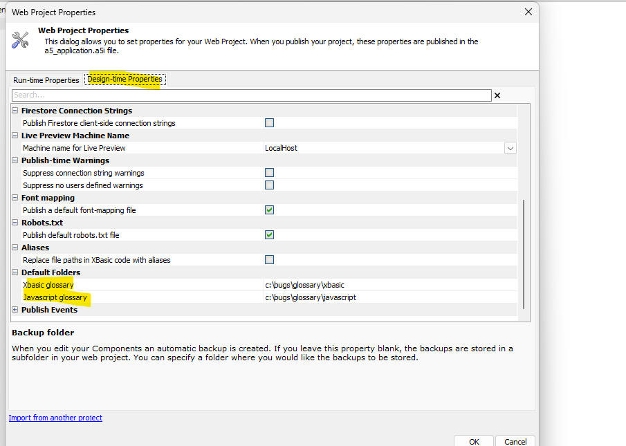Viewport: 626px width, 446px height.
Task: Collapse the Default Folders section
Action: tap(16, 272)
